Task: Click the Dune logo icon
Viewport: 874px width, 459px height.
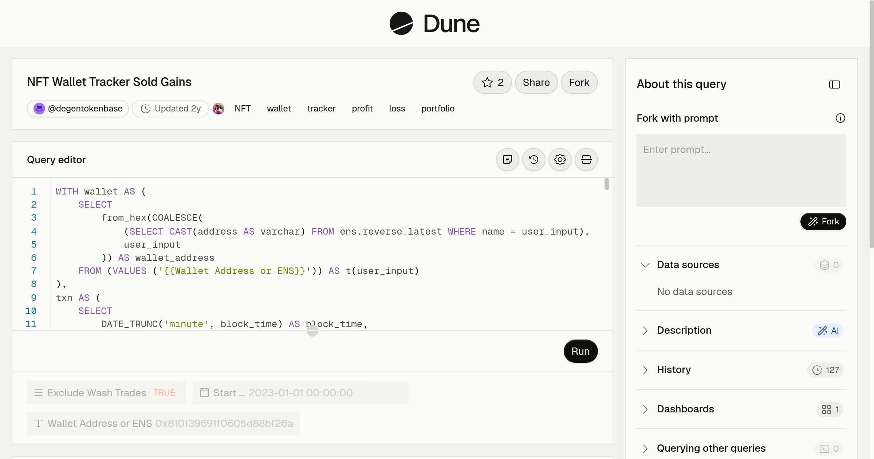Action: pos(401,23)
